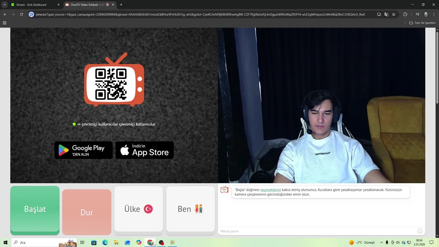Open the apps grid shortcut in bookmarks bar
The image size is (439, 247).
[x=4, y=23]
